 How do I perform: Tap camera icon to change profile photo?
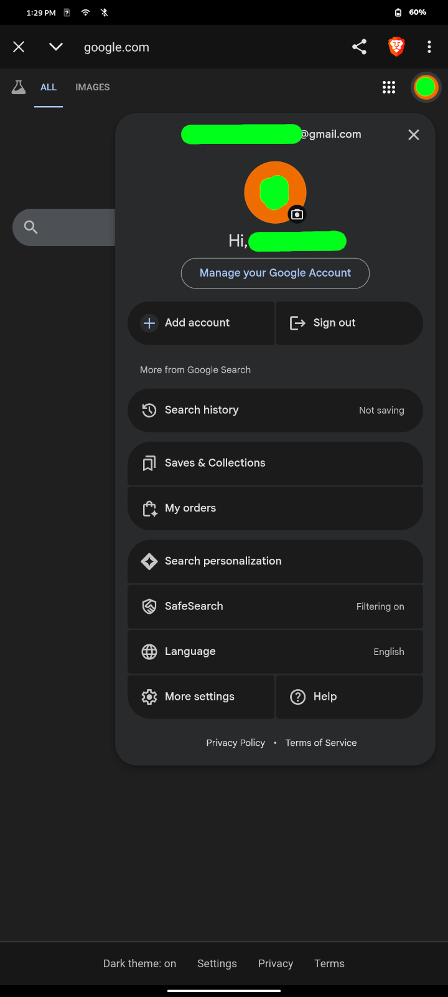coord(297,214)
